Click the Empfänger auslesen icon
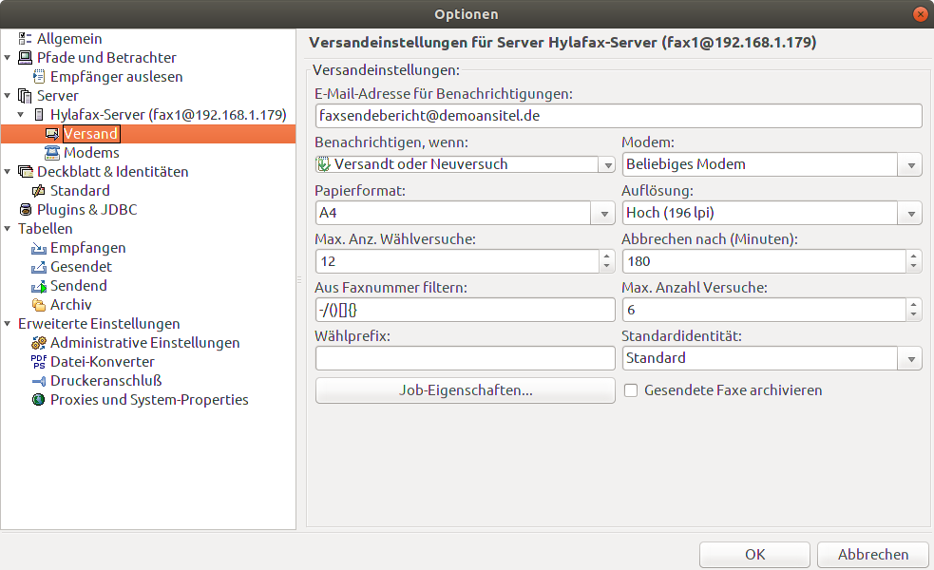Screen dimensions: 934x570 coord(39,77)
